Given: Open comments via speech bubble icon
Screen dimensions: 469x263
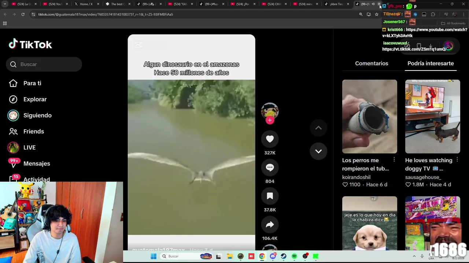Looking at the screenshot, I should (270, 168).
